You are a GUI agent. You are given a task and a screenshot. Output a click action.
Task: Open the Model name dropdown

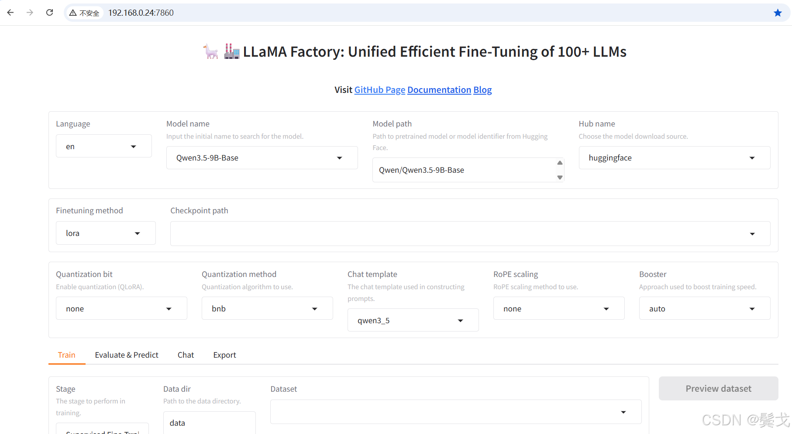pos(262,158)
